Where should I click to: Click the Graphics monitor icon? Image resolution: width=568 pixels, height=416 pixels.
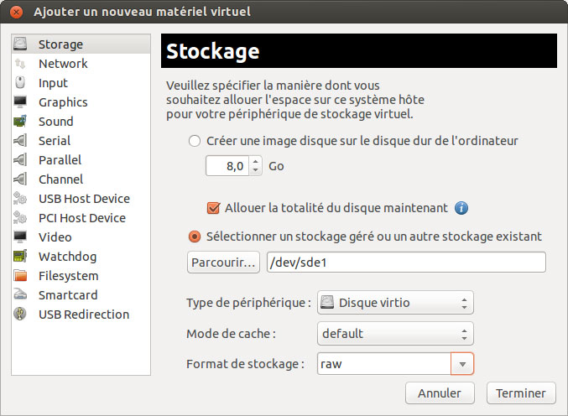(20, 102)
